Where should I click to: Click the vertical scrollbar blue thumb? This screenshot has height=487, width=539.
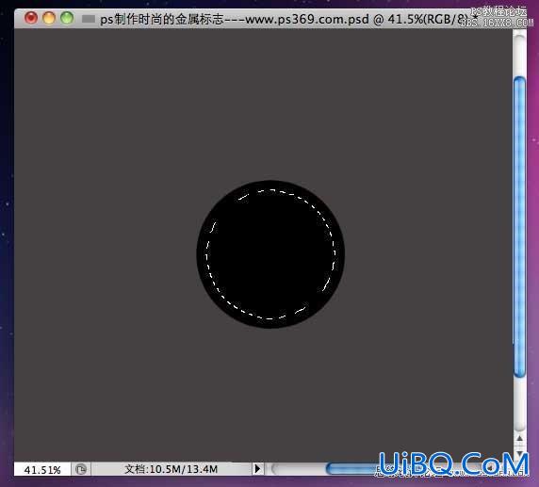519,226
